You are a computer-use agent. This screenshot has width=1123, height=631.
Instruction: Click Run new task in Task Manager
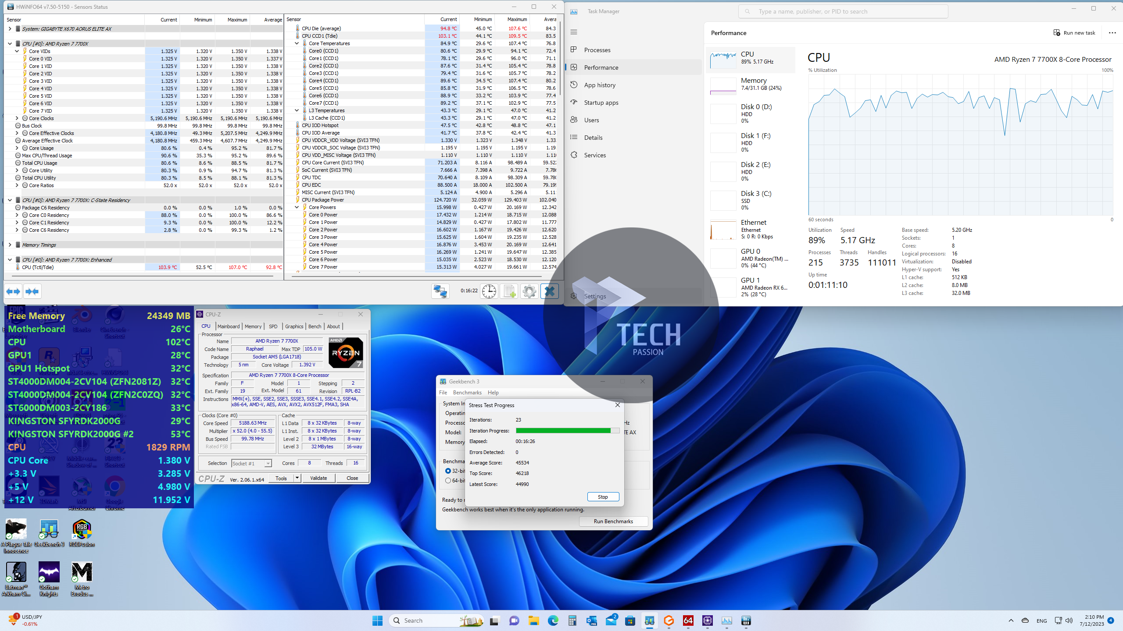point(1074,33)
